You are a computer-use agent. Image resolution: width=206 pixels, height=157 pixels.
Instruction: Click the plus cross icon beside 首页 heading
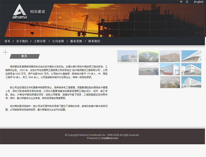pyautogui.click(x=5, y=53)
